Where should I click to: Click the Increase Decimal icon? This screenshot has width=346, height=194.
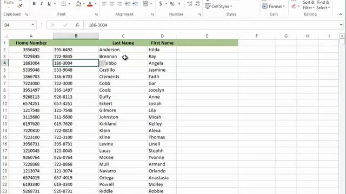pos(190,4)
